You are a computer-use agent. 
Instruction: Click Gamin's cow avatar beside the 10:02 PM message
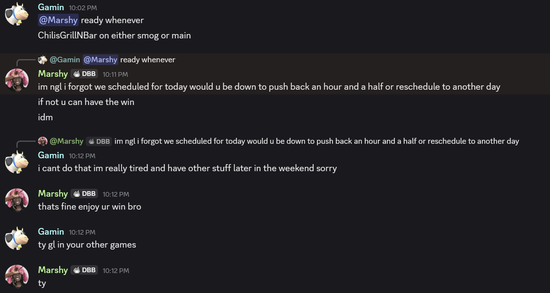17,14
